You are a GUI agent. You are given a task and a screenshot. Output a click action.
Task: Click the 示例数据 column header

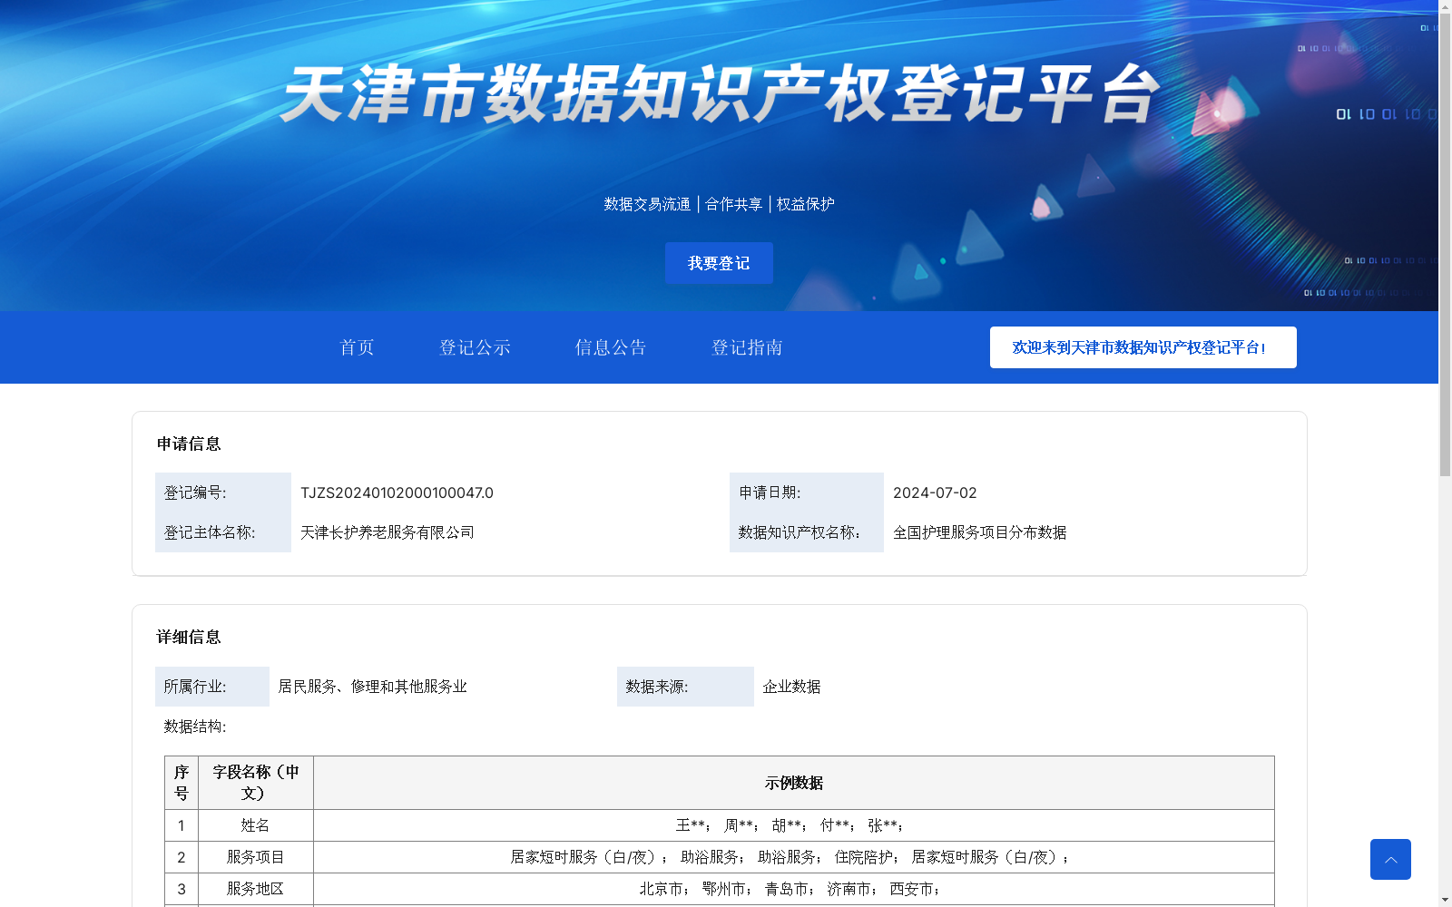click(794, 783)
